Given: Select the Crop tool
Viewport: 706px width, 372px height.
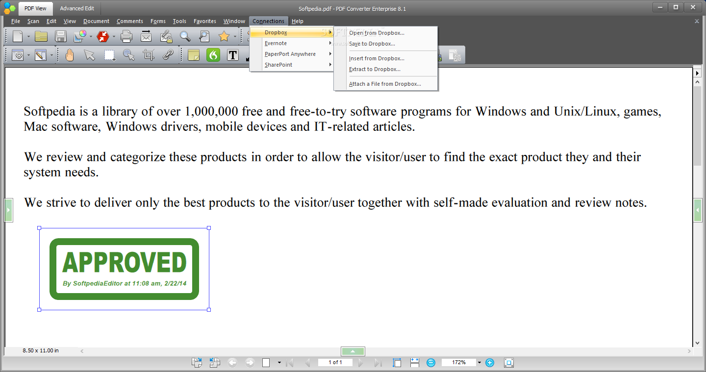Looking at the screenshot, I should point(149,55).
